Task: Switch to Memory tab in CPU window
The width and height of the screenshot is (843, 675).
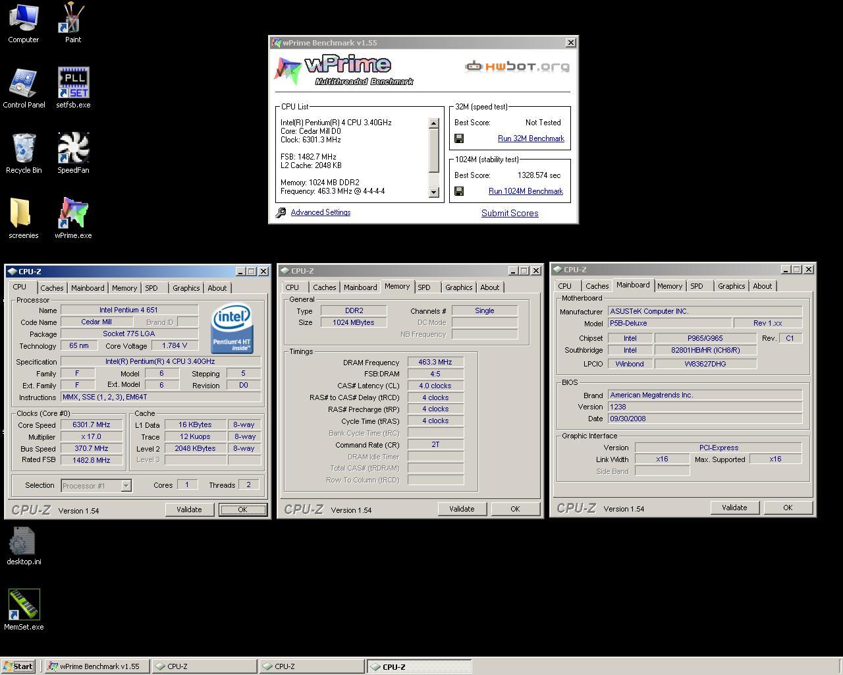Action: click(x=124, y=288)
